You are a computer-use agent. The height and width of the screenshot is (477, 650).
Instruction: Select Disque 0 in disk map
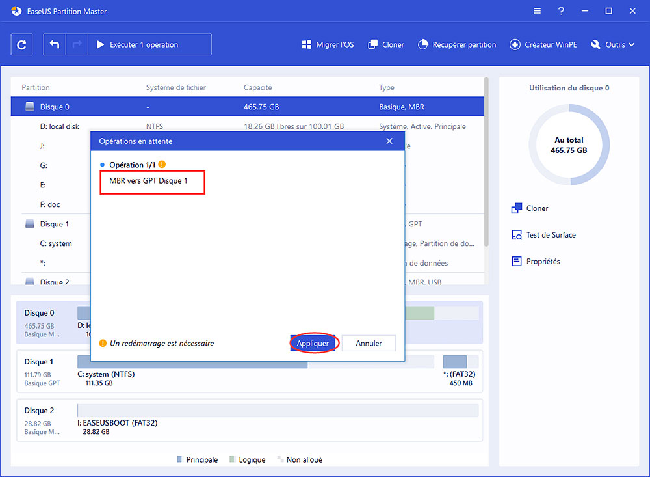[x=40, y=313]
